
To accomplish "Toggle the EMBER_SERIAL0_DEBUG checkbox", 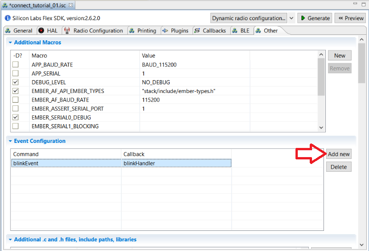I will 16,117.
